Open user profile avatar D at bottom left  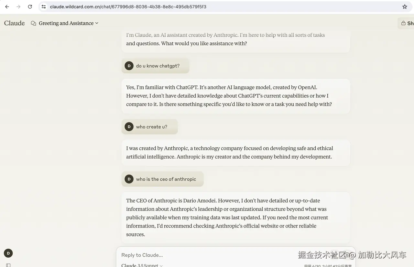(x=8, y=253)
